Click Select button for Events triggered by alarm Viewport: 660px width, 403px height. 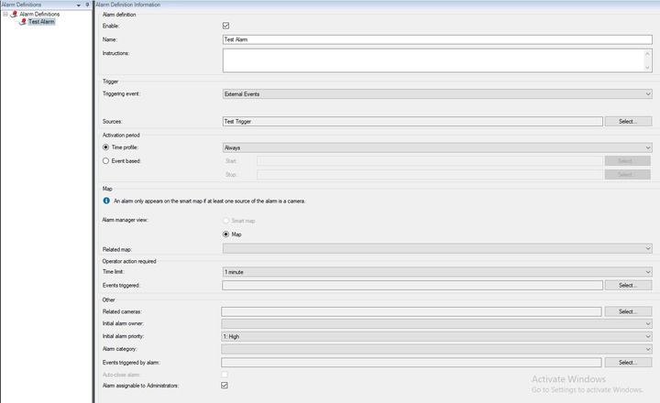point(628,363)
